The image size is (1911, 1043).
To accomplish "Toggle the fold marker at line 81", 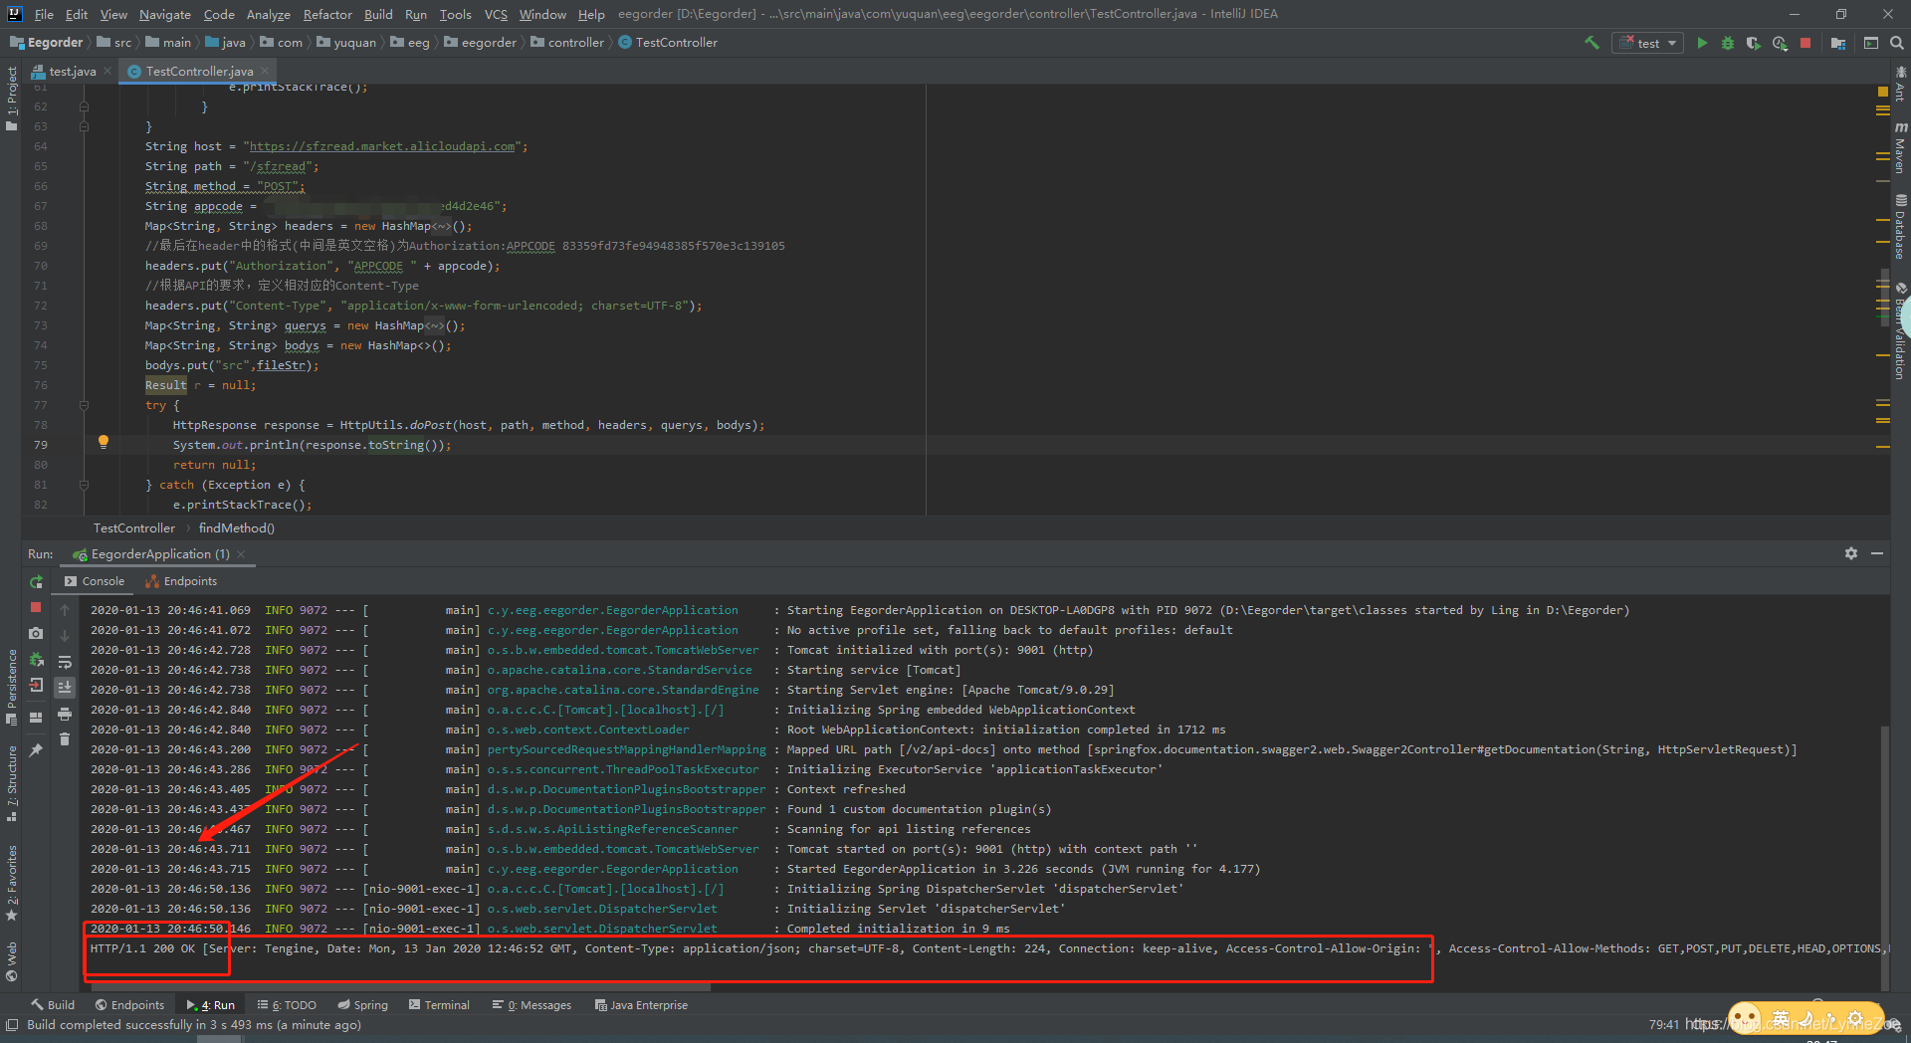I will [85, 485].
